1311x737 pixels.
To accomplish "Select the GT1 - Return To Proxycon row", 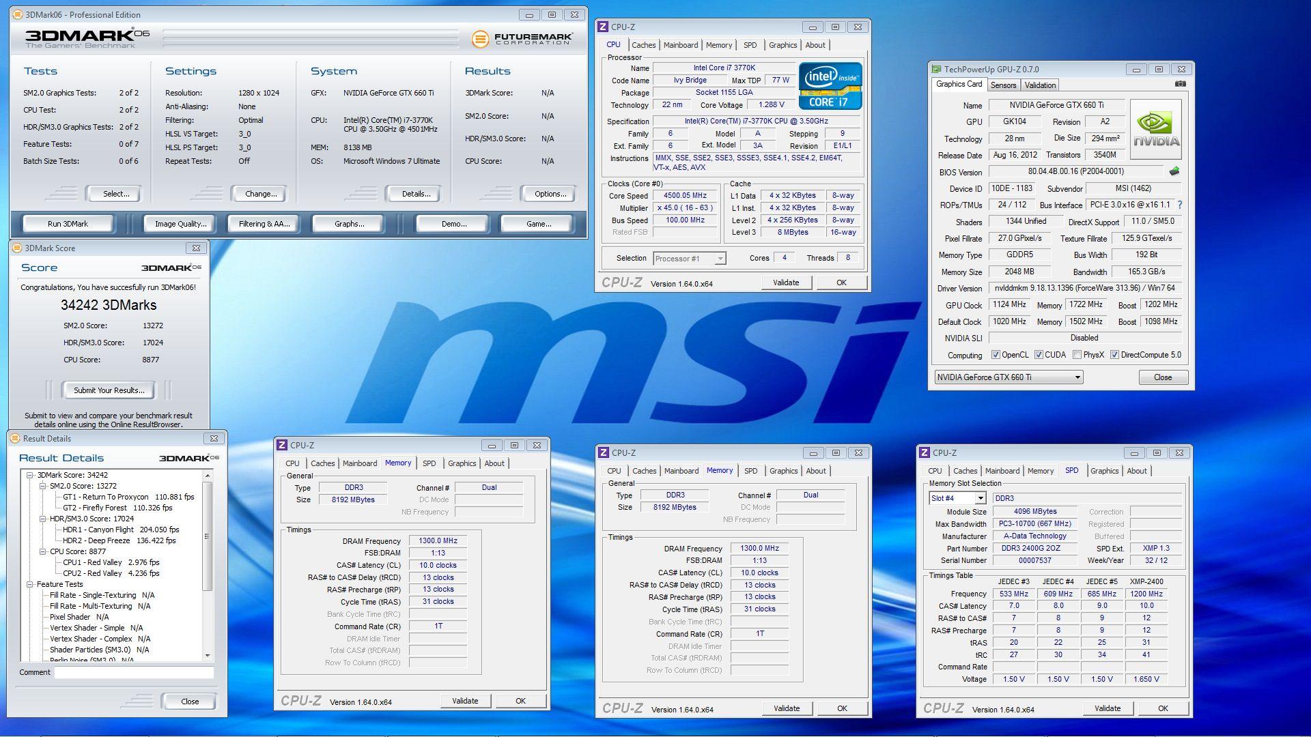I will 128,497.
